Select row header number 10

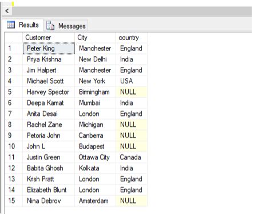coord(14,146)
